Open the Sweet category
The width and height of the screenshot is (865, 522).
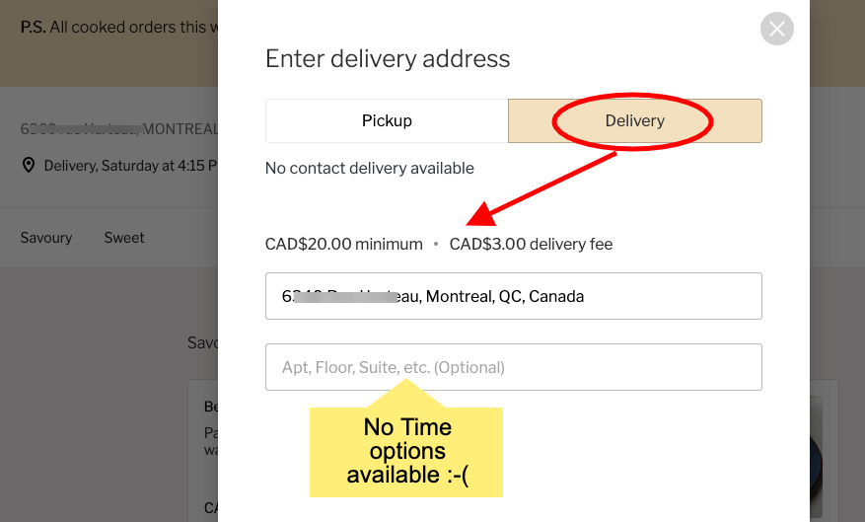124,238
